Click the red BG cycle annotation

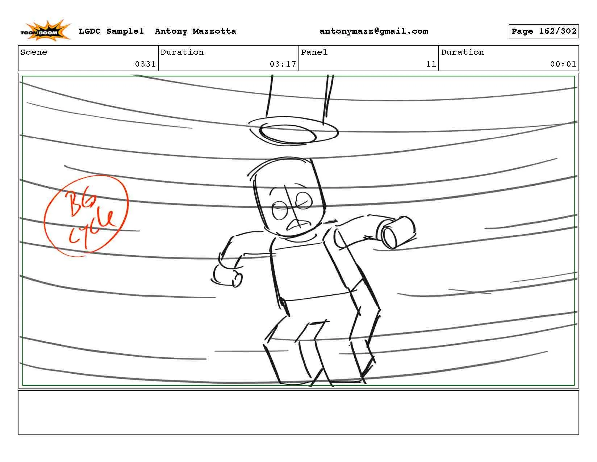86,216
